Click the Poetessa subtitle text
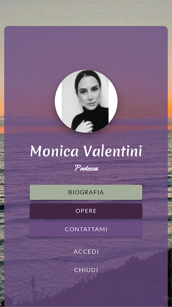 [86, 168]
